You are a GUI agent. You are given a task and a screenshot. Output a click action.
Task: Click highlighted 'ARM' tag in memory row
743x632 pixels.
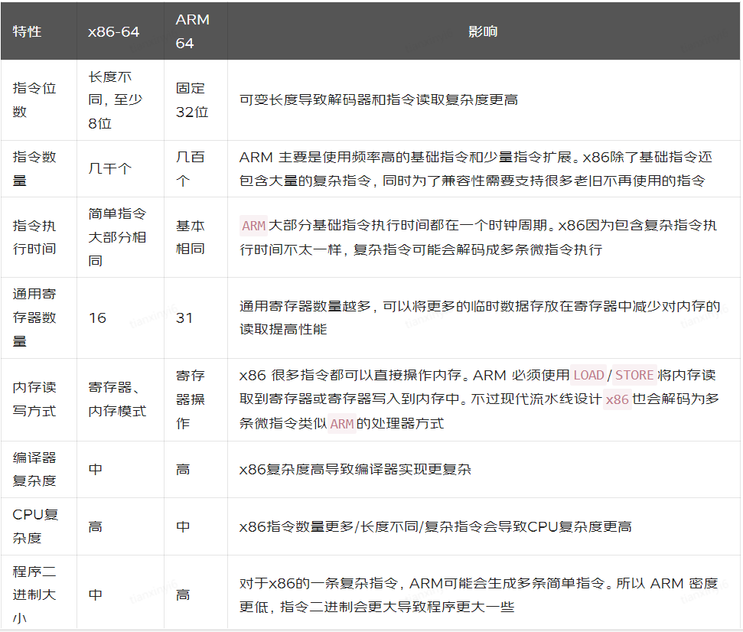[x=341, y=424]
